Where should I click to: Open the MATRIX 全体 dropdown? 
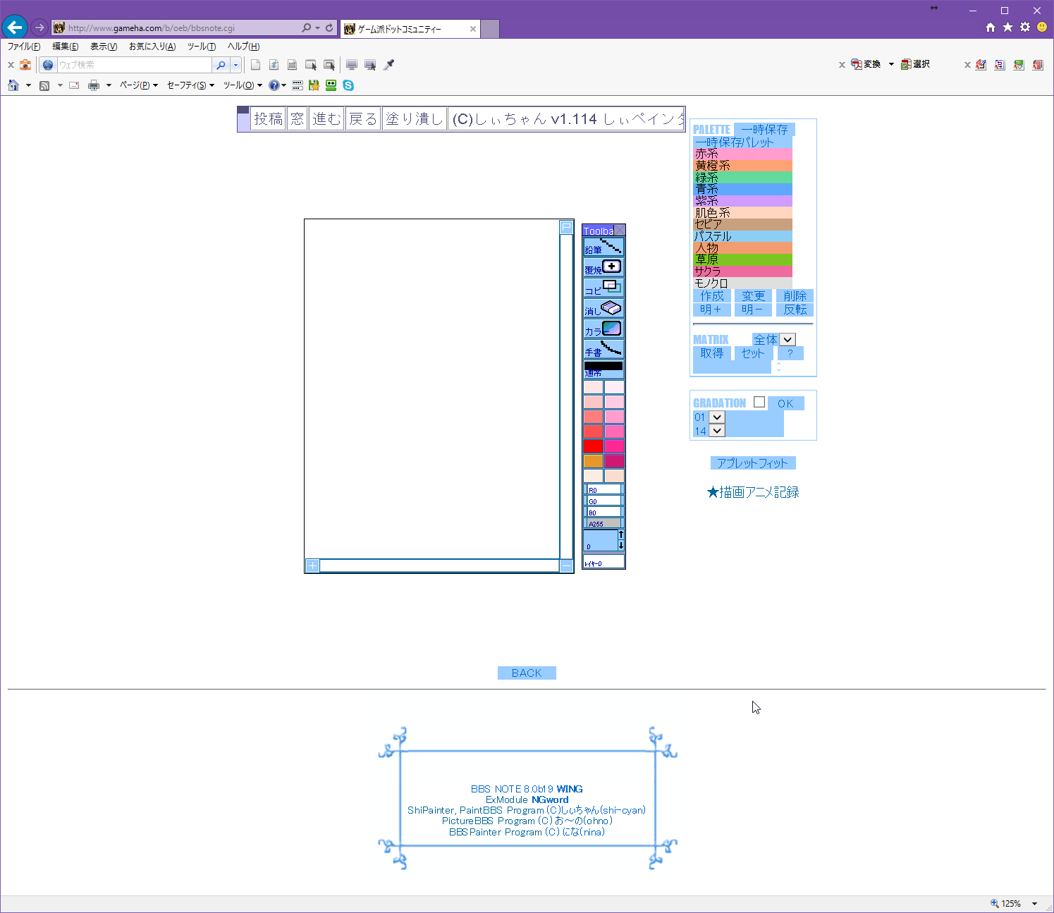click(x=788, y=340)
